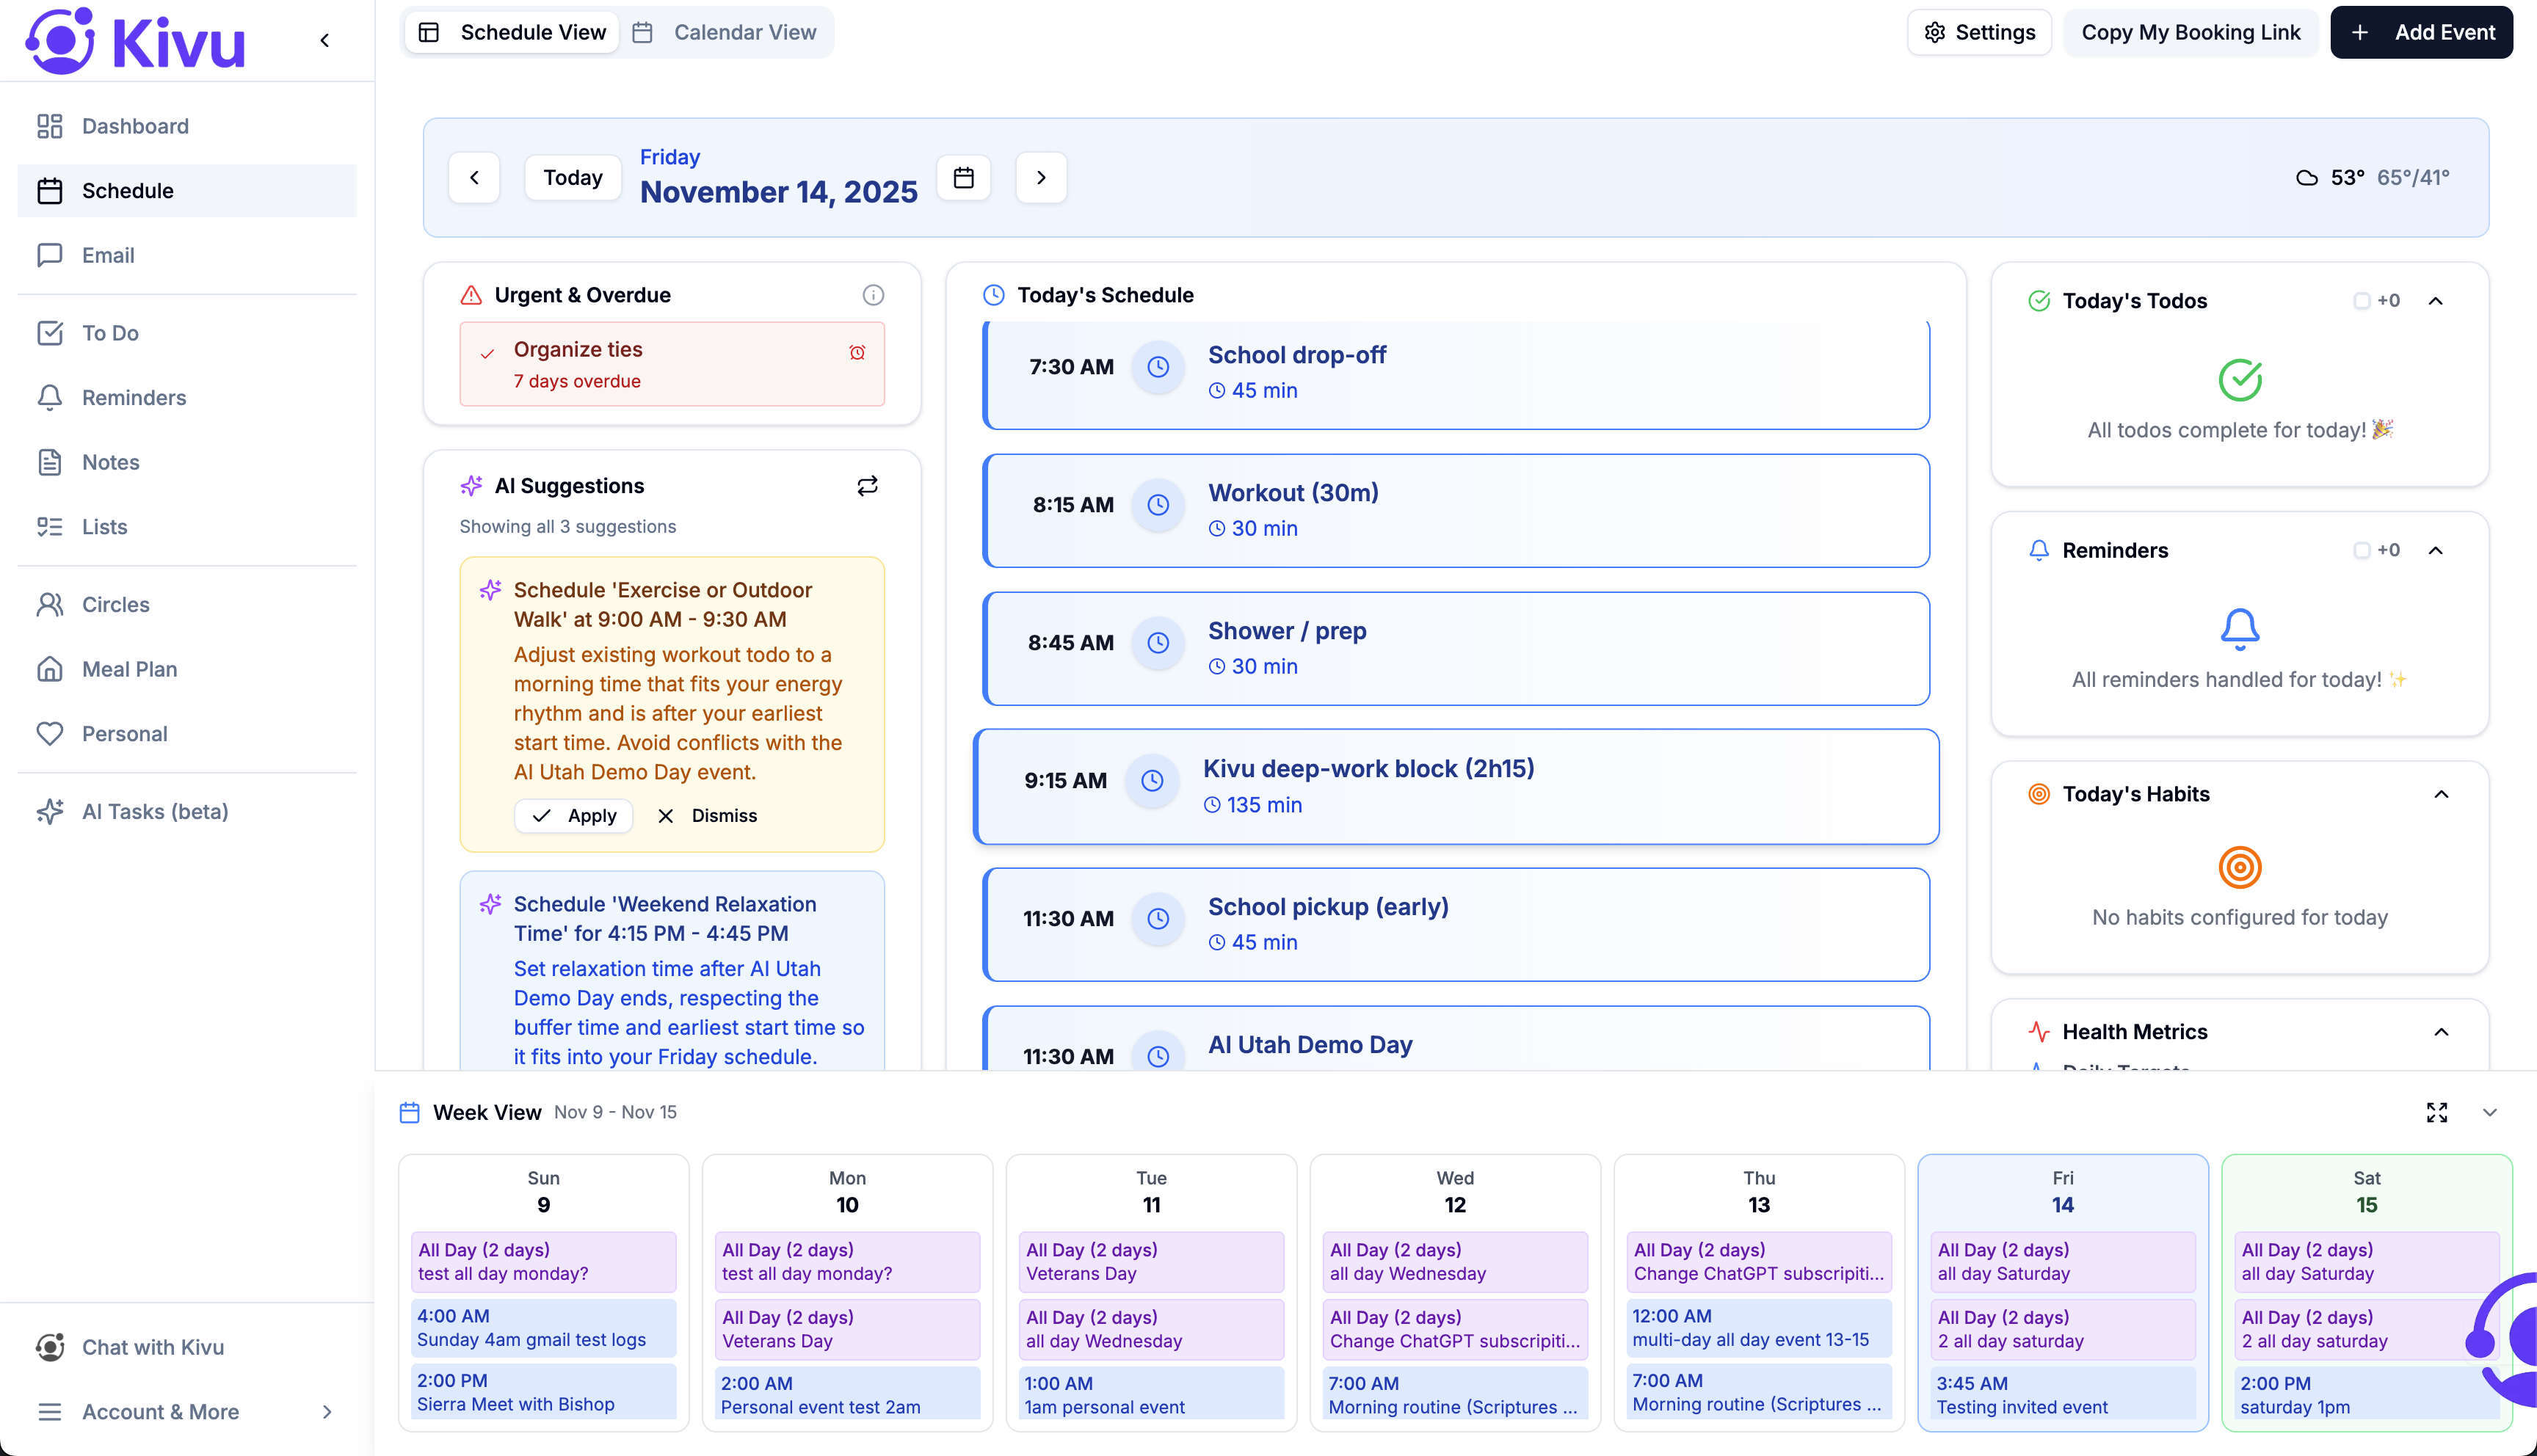This screenshot has width=2537, height=1456.
Task: Collapse the sidebar with the arrow
Action: [325, 41]
